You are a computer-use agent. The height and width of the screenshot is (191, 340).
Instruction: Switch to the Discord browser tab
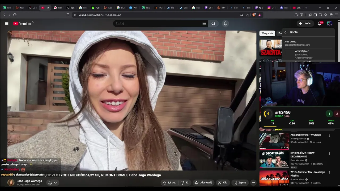pyautogui.click(x=284, y=8)
